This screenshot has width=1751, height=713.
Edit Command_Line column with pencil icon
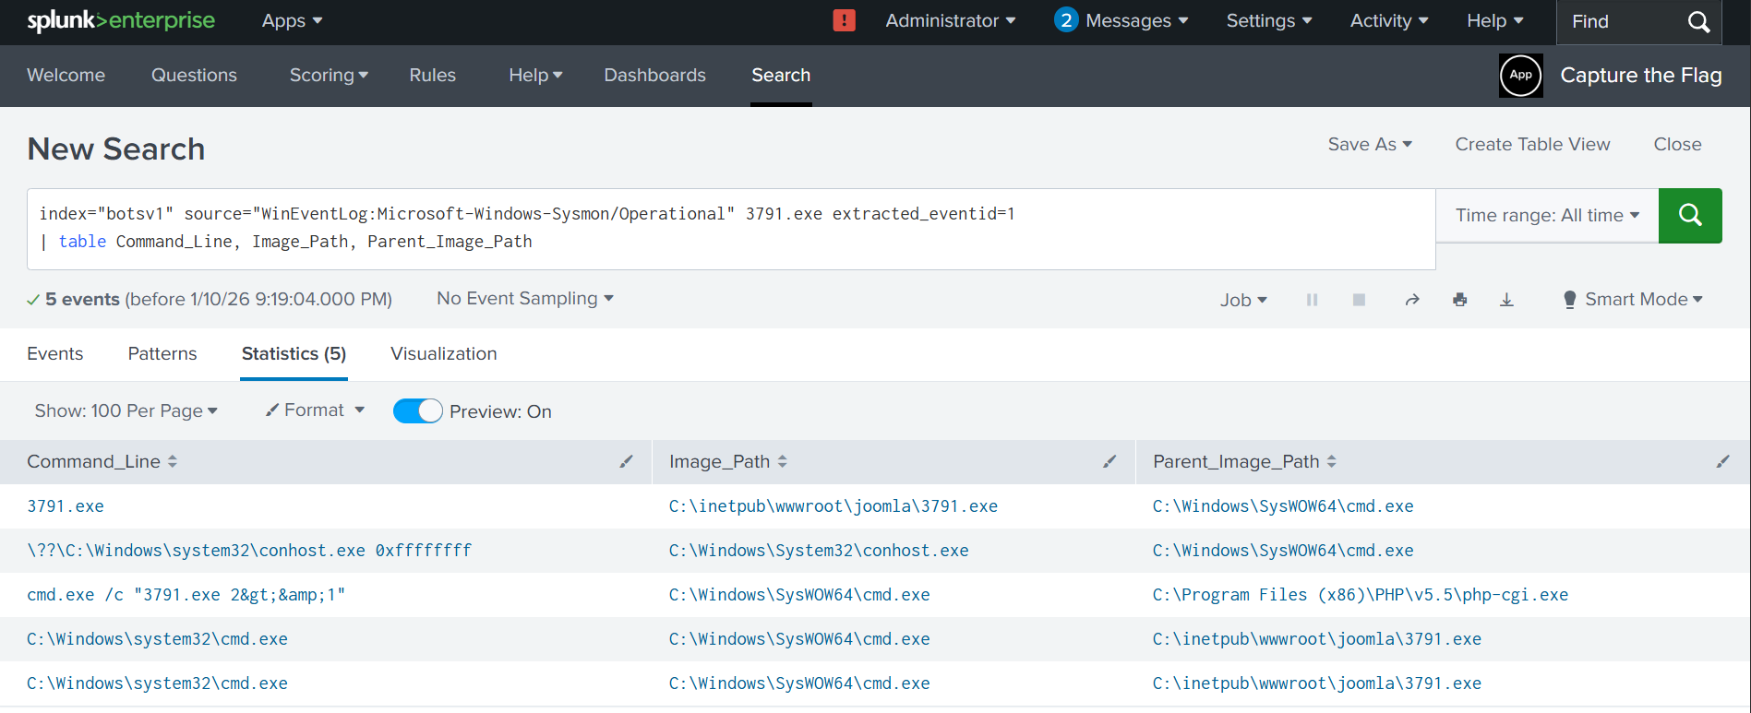point(626,461)
